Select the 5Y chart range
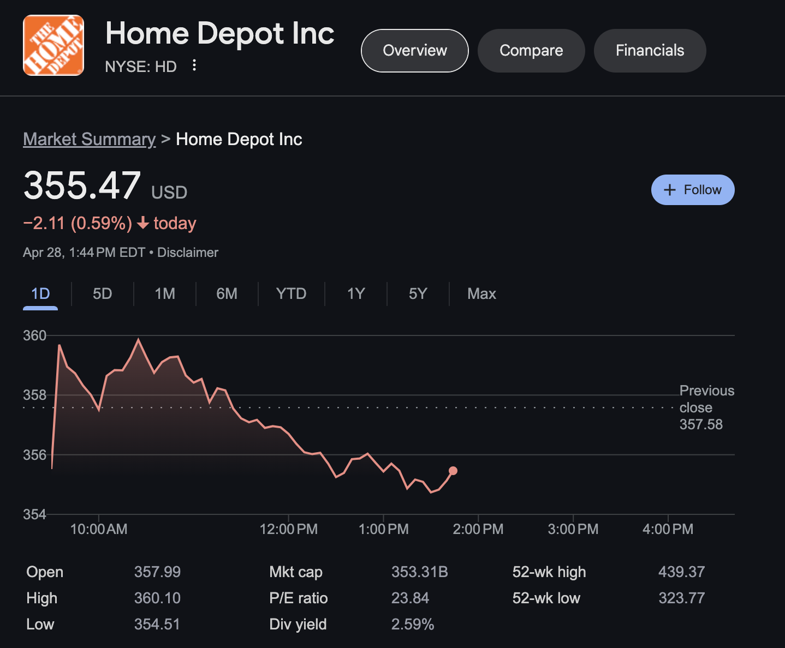 pyautogui.click(x=418, y=294)
